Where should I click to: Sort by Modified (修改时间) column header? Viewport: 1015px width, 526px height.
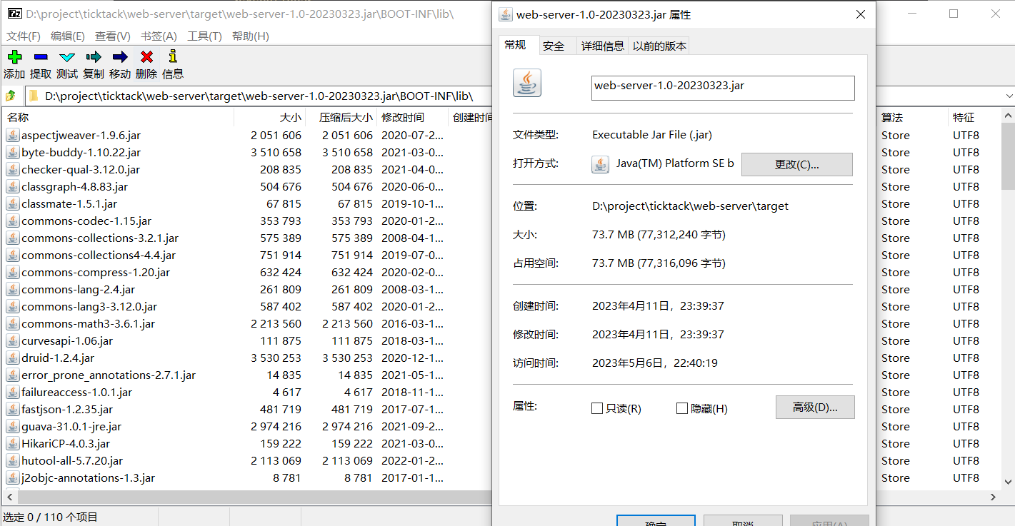412,117
